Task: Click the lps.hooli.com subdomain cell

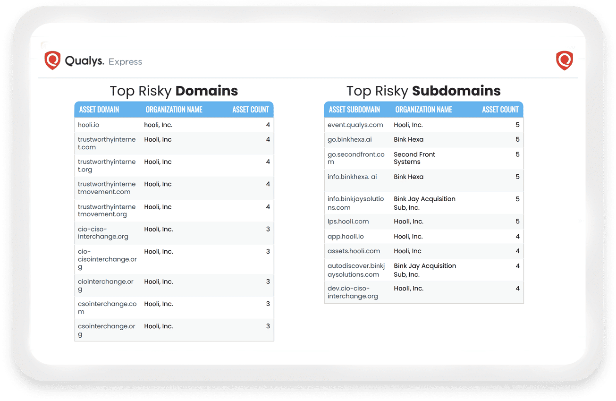Action: (348, 222)
